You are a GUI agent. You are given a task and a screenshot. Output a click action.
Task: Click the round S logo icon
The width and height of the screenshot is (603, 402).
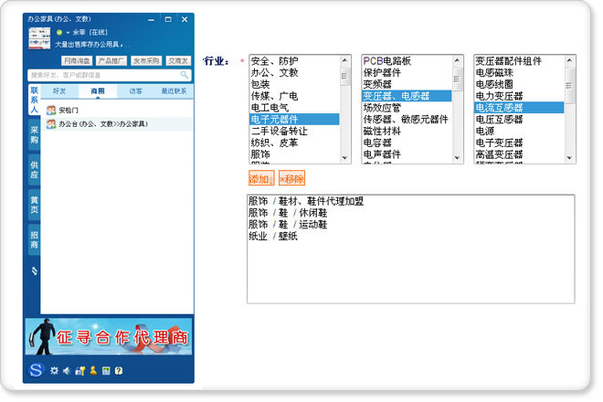coord(36,369)
